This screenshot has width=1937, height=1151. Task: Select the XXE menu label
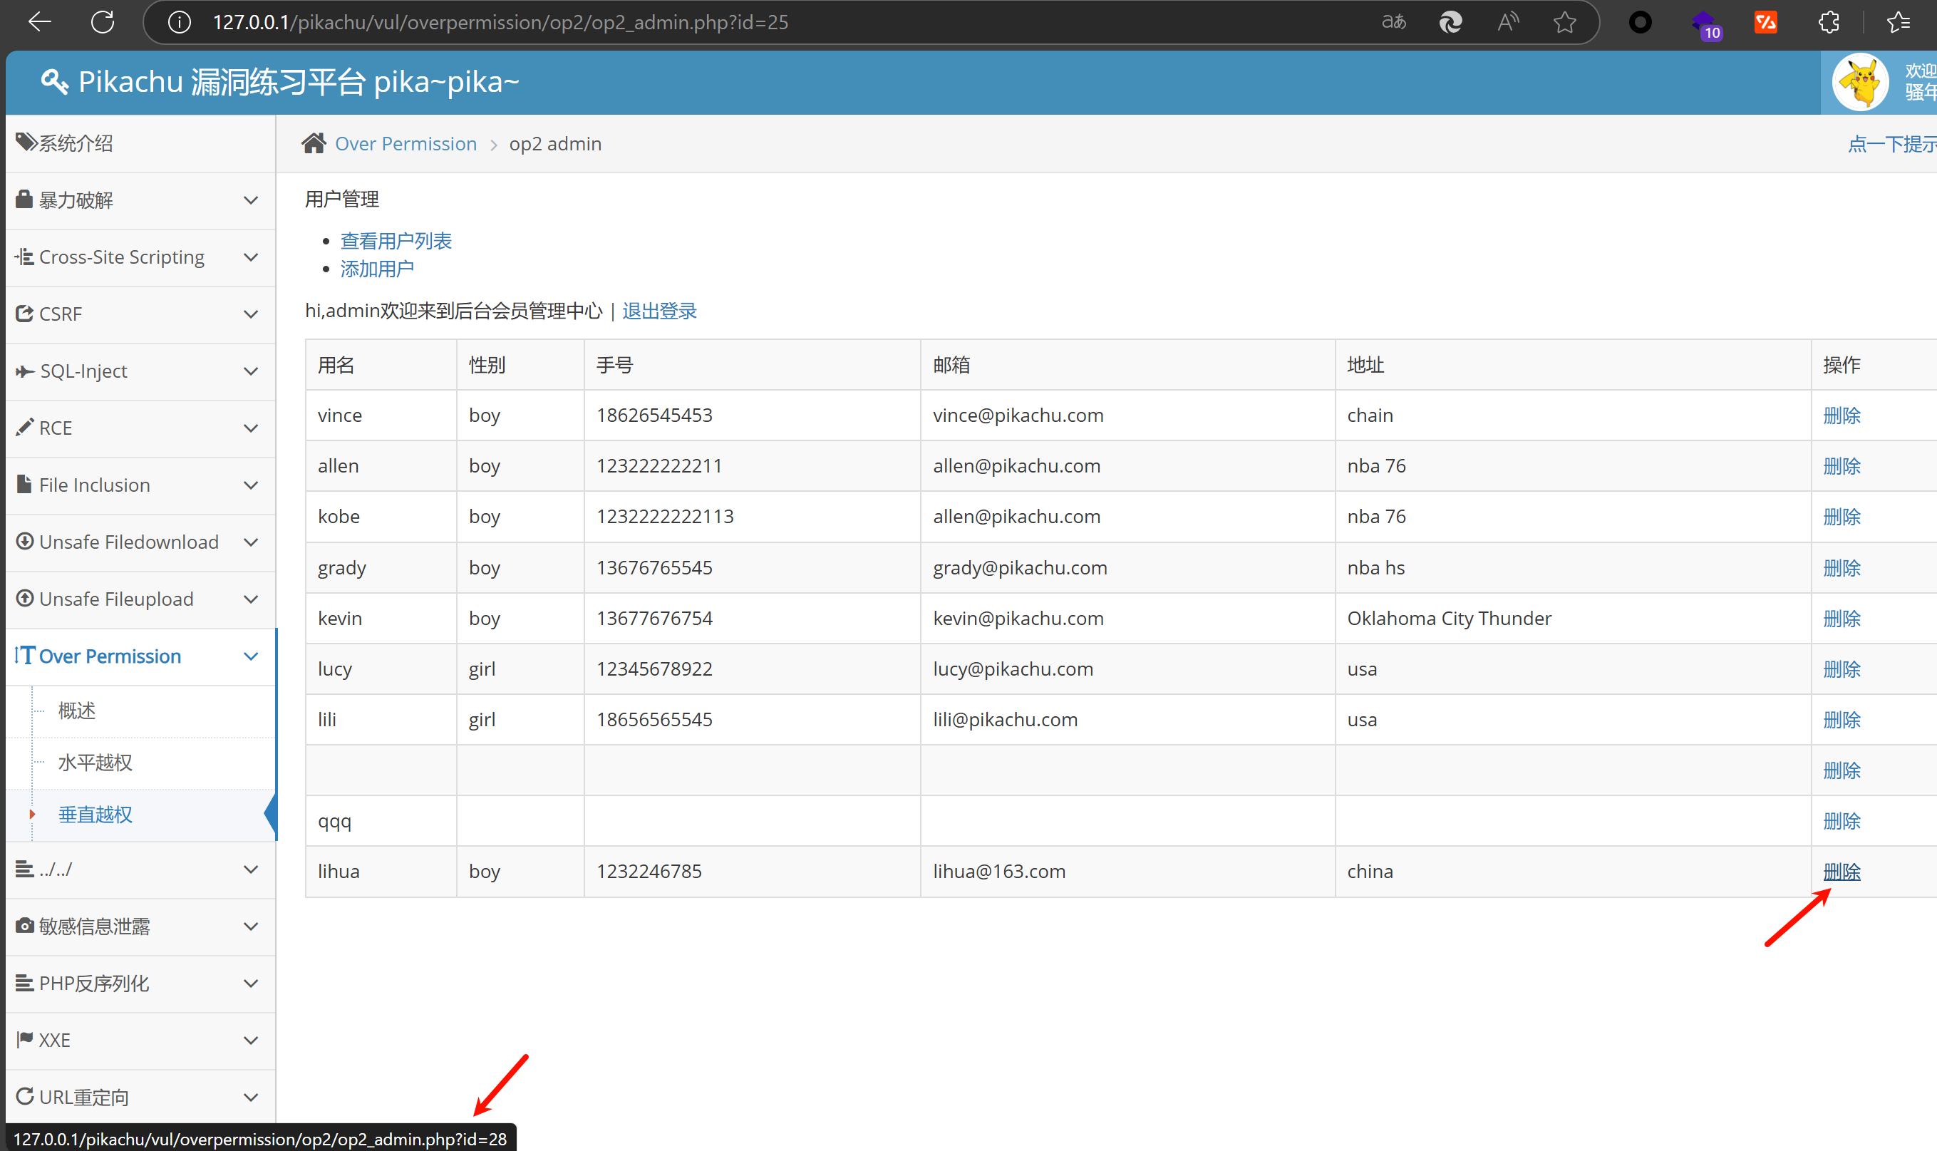click(x=54, y=1040)
